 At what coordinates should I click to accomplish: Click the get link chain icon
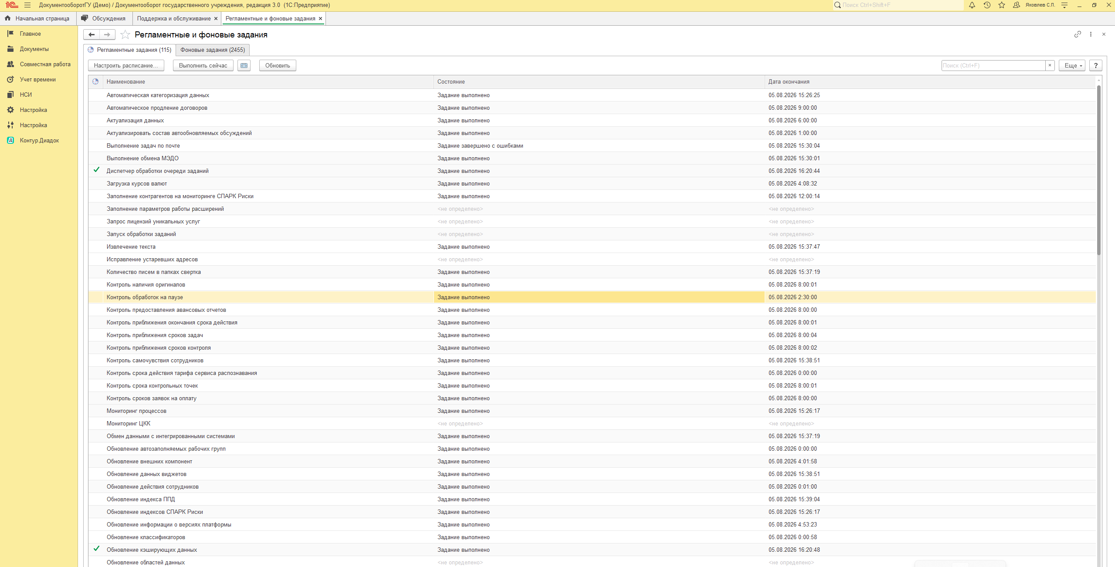1078,34
